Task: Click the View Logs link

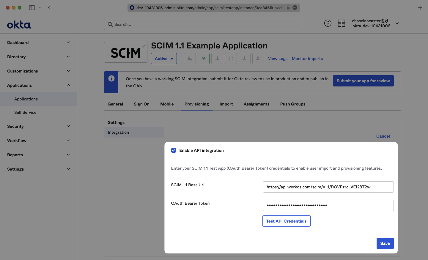Action: [x=278, y=59]
